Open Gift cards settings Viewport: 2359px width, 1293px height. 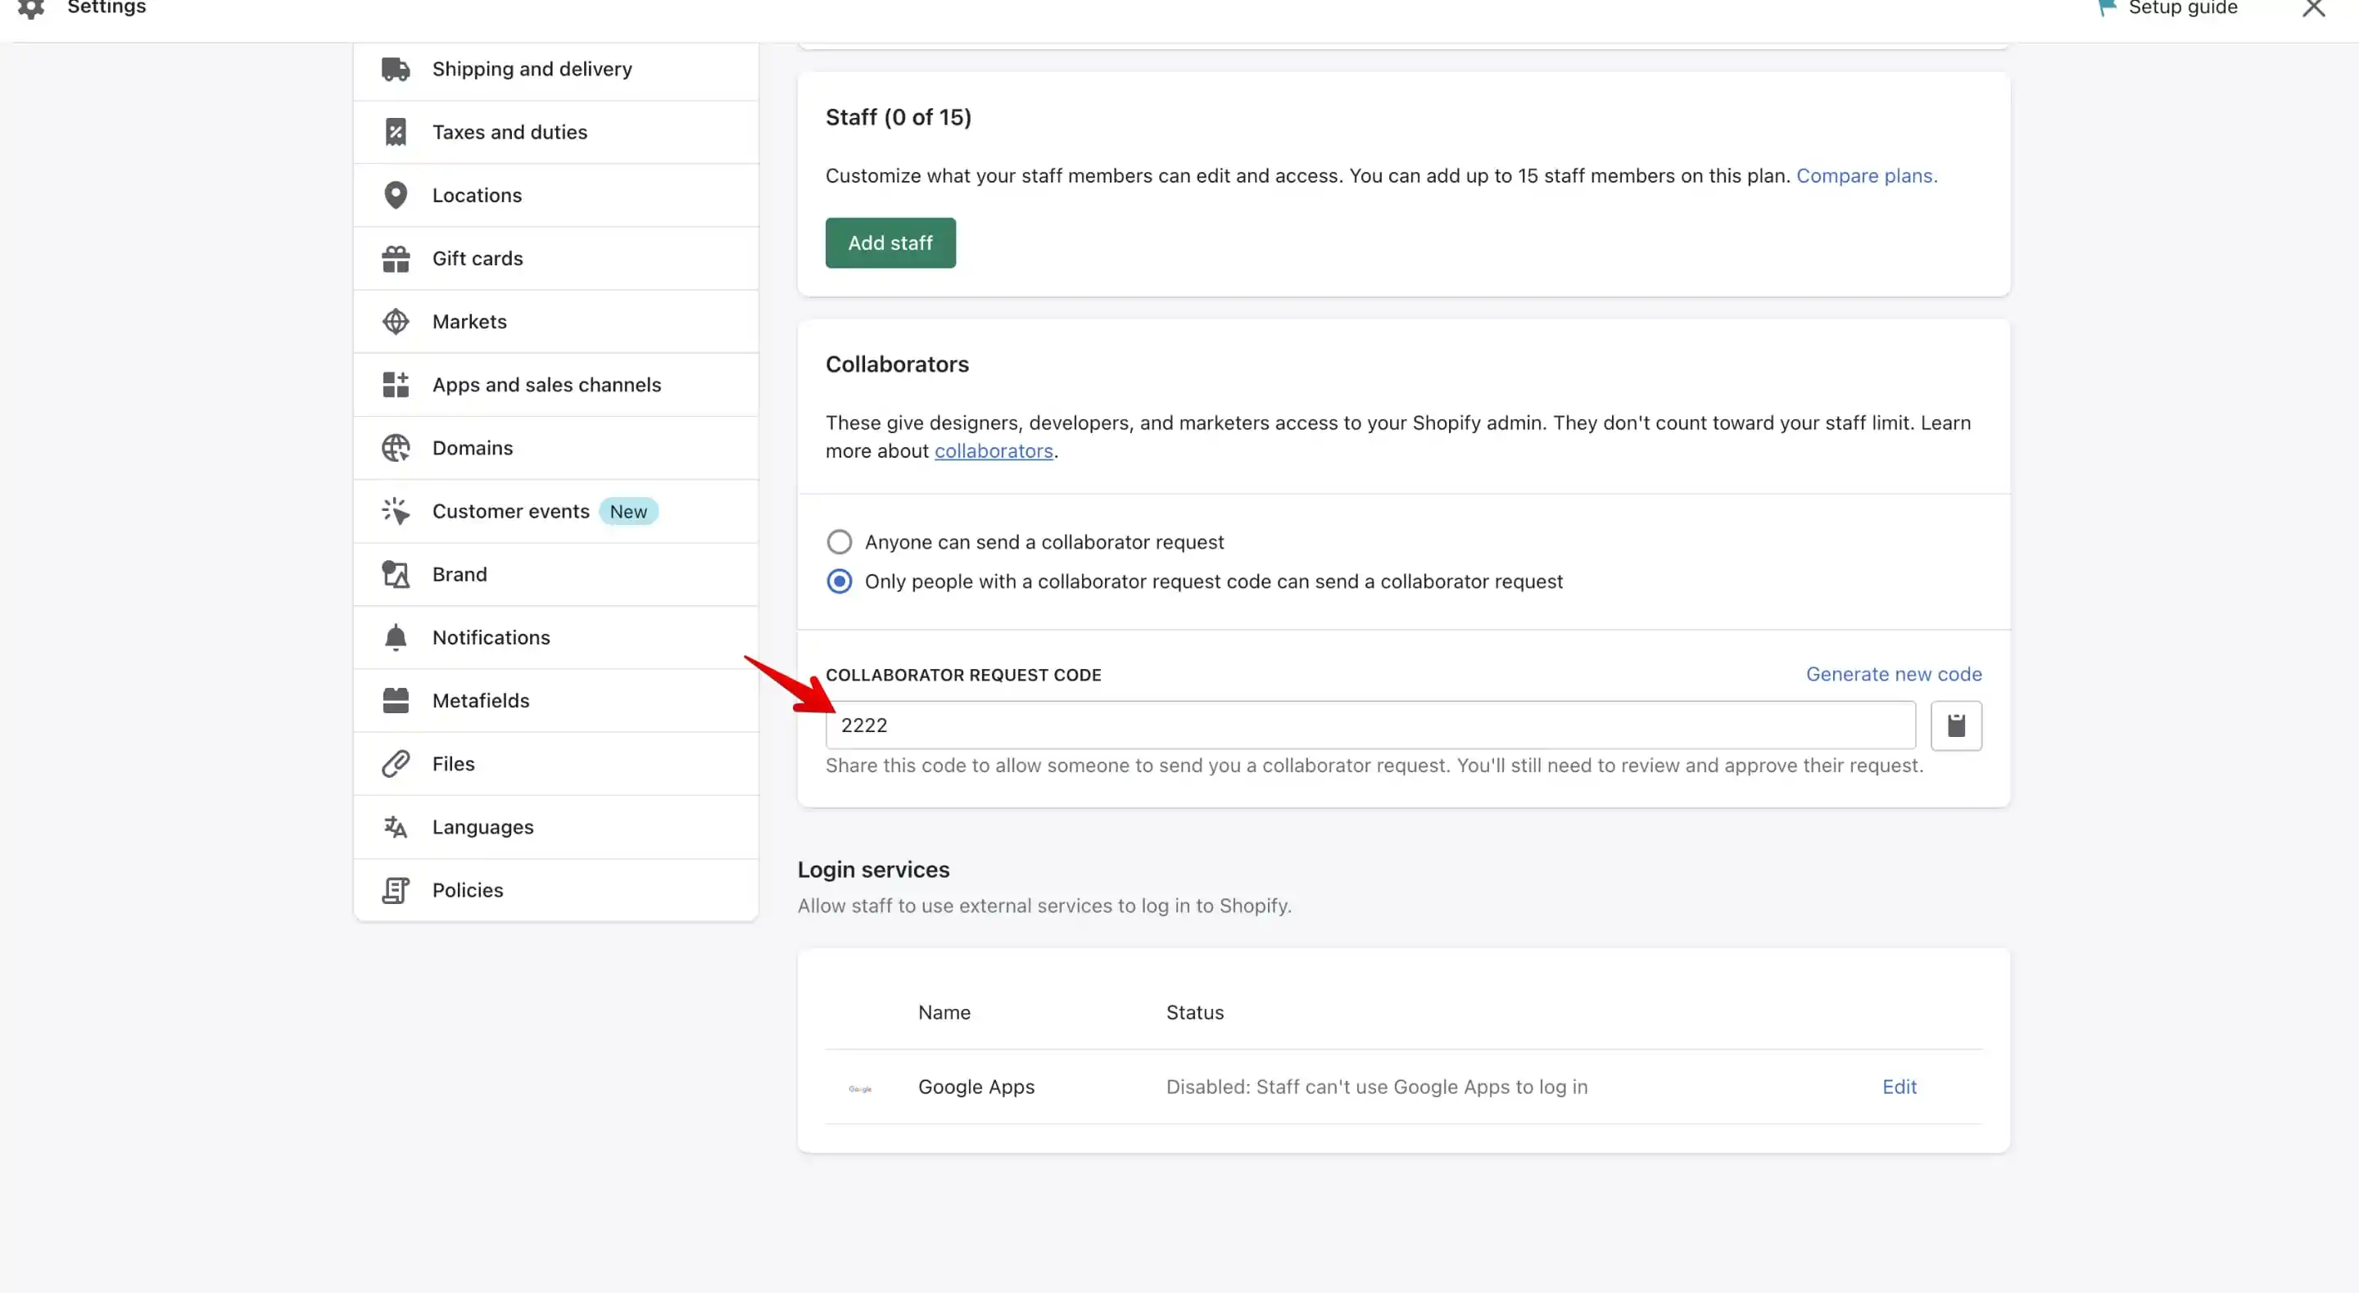click(x=556, y=258)
